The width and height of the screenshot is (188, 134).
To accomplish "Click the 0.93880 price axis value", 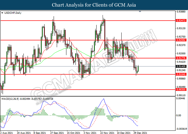I will [181, 12].
